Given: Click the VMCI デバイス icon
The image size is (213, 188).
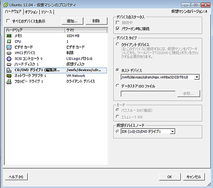Looking at the screenshot, I should tap(9, 53).
